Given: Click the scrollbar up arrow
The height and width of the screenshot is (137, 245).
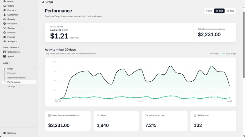Looking at the screenshot, I should 244,8.
